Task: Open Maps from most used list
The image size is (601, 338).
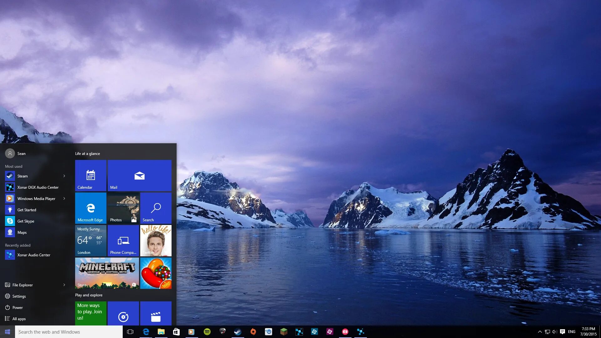Action: (22, 232)
